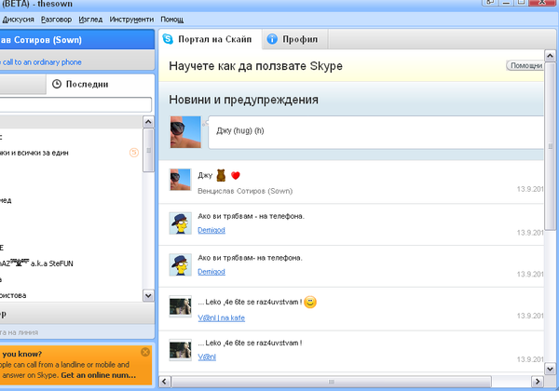
Task: Click the red heart emoticon
Action: click(236, 176)
